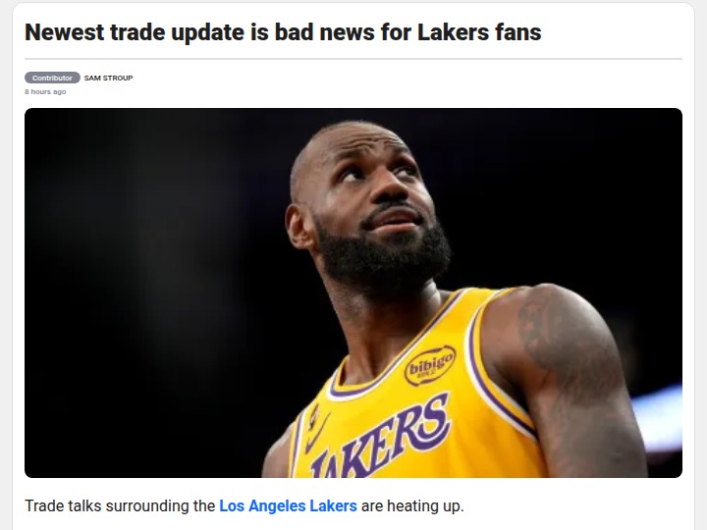Click the gray Contributor badge
This screenshot has height=530, width=707.
52,78
